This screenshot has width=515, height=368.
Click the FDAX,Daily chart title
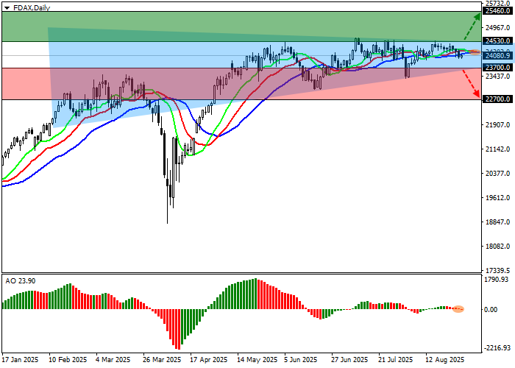point(32,7)
